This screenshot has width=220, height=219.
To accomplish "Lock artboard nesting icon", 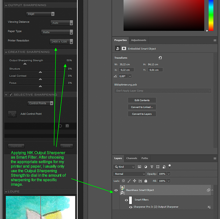I will tap(140, 181).
